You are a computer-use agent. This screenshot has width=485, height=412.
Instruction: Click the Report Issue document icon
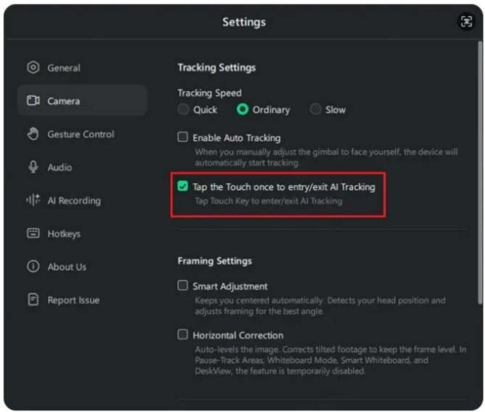(33, 300)
